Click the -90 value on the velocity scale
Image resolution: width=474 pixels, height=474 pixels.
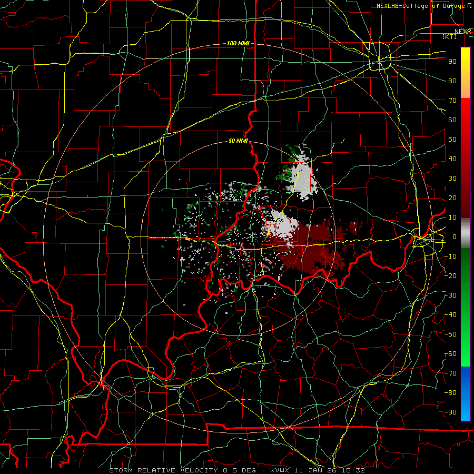coord(451,412)
